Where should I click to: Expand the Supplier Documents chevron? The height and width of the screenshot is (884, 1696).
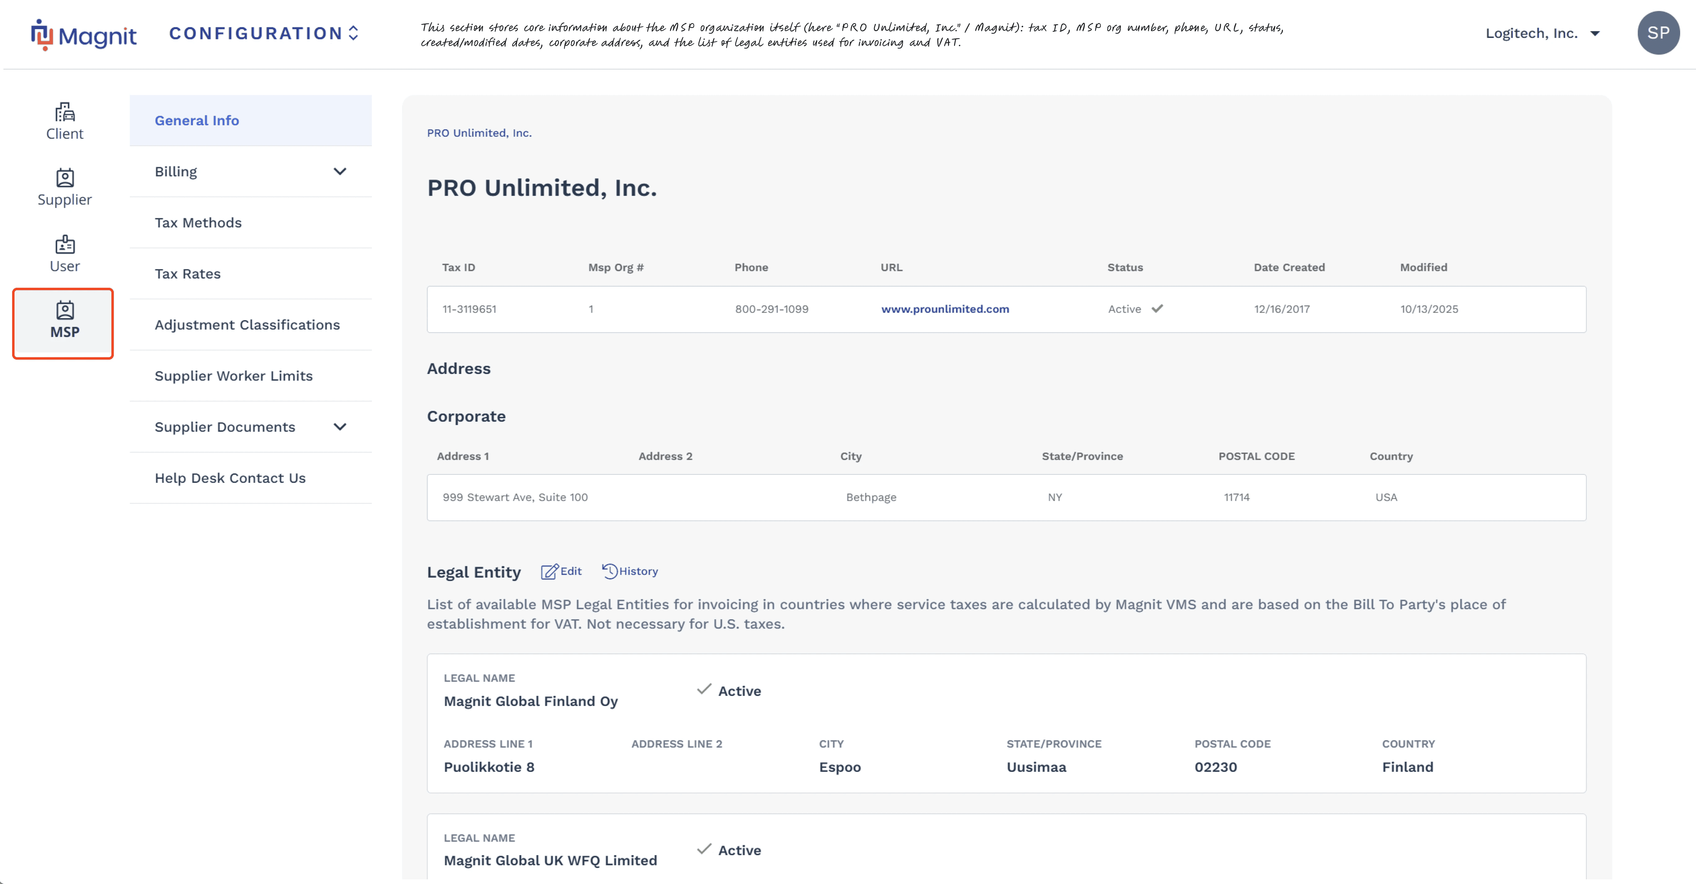[340, 427]
